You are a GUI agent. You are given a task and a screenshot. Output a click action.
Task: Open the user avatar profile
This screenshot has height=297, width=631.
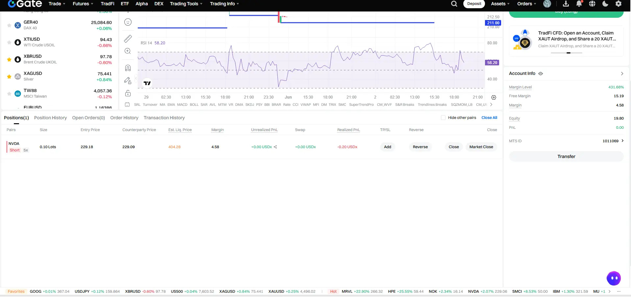(547, 4)
